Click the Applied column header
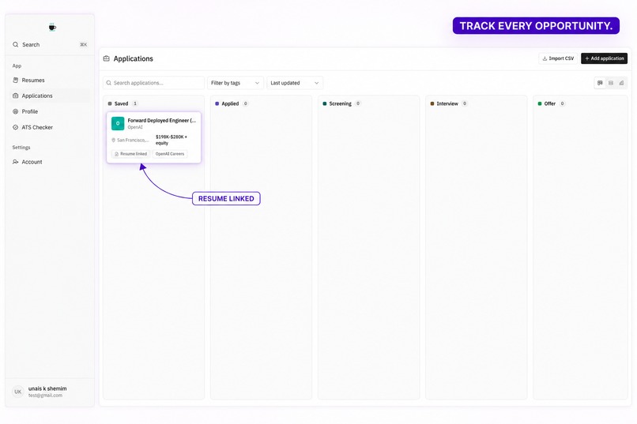This screenshot has height=424, width=637. 230,104
